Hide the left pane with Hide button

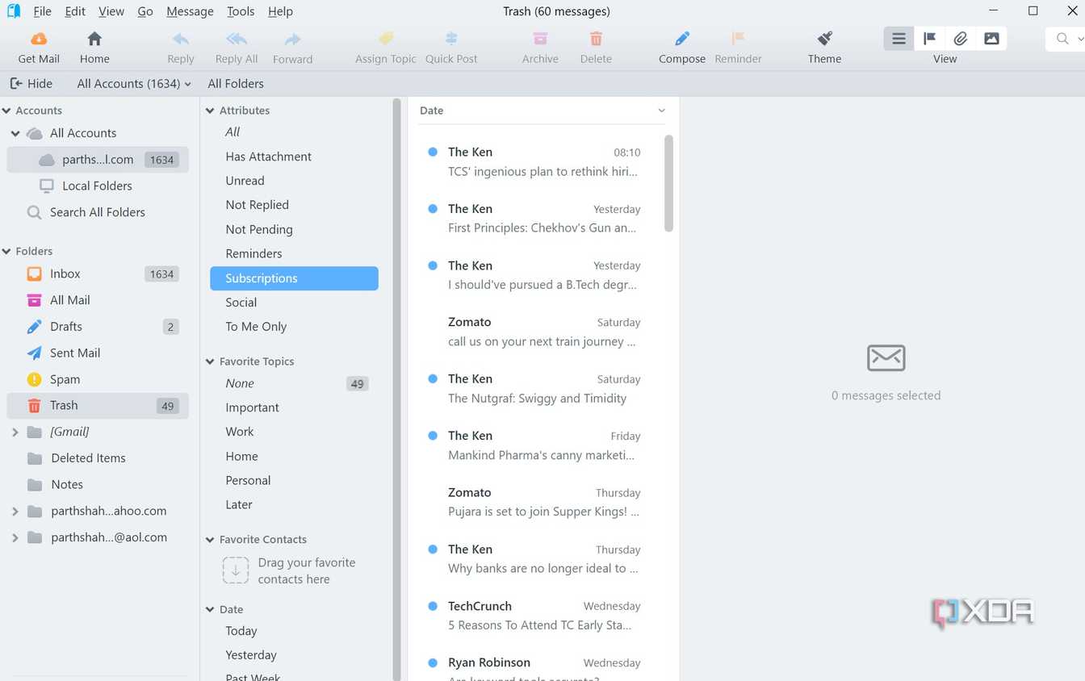(x=31, y=84)
